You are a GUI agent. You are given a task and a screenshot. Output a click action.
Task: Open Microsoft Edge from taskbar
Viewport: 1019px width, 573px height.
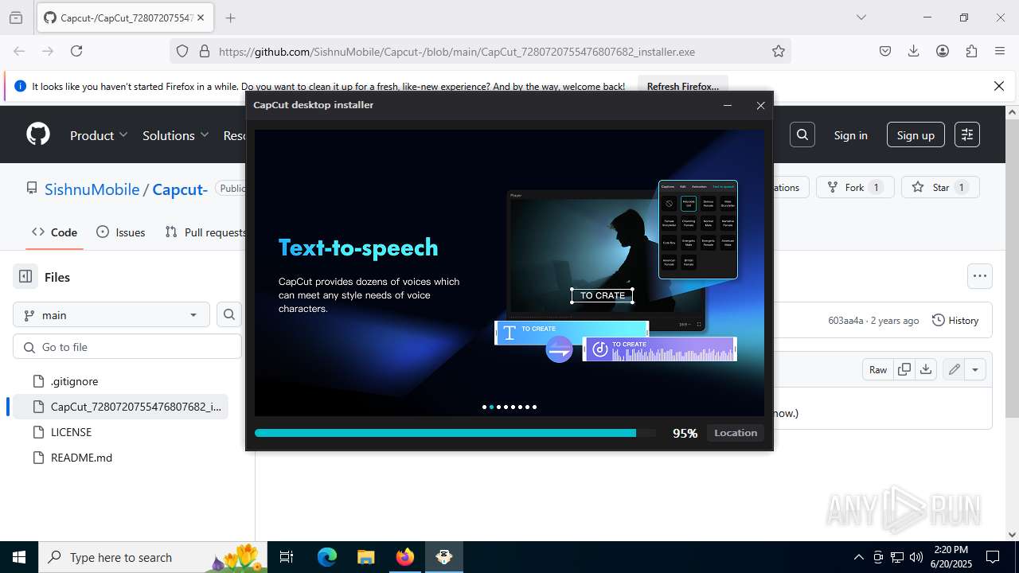[x=327, y=557]
